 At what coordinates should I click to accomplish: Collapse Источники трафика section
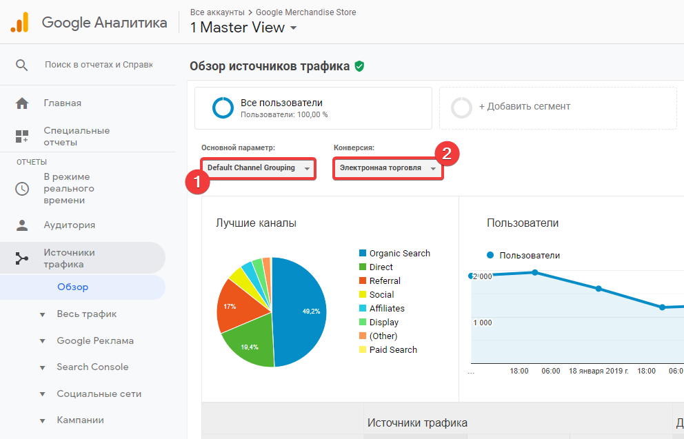pyautogui.click(x=83, y=258)
